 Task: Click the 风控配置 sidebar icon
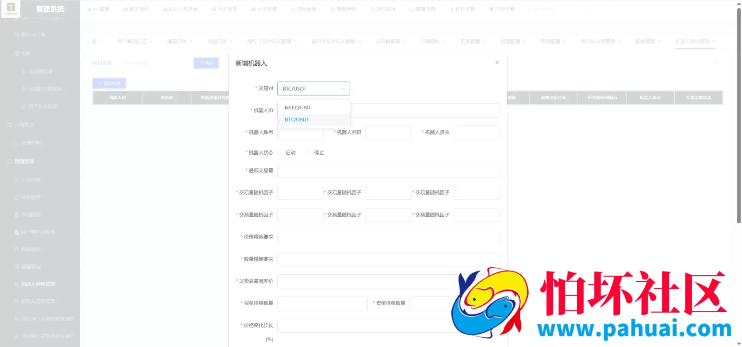click(17, 215)
